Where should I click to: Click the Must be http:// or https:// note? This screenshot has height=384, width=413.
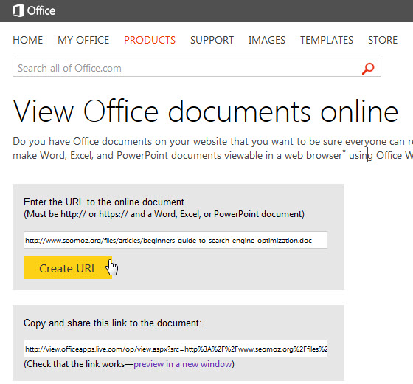[x=164, y=214]
